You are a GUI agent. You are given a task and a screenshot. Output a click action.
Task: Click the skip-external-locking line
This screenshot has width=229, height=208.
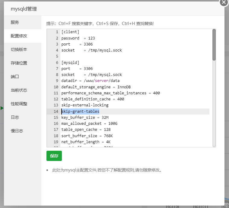(x=85, y=105)
